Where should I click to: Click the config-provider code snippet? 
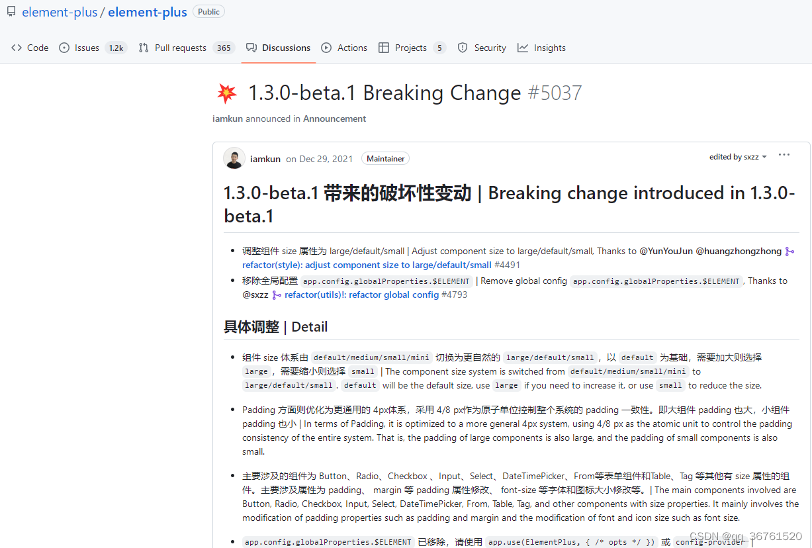click(711, 542)
